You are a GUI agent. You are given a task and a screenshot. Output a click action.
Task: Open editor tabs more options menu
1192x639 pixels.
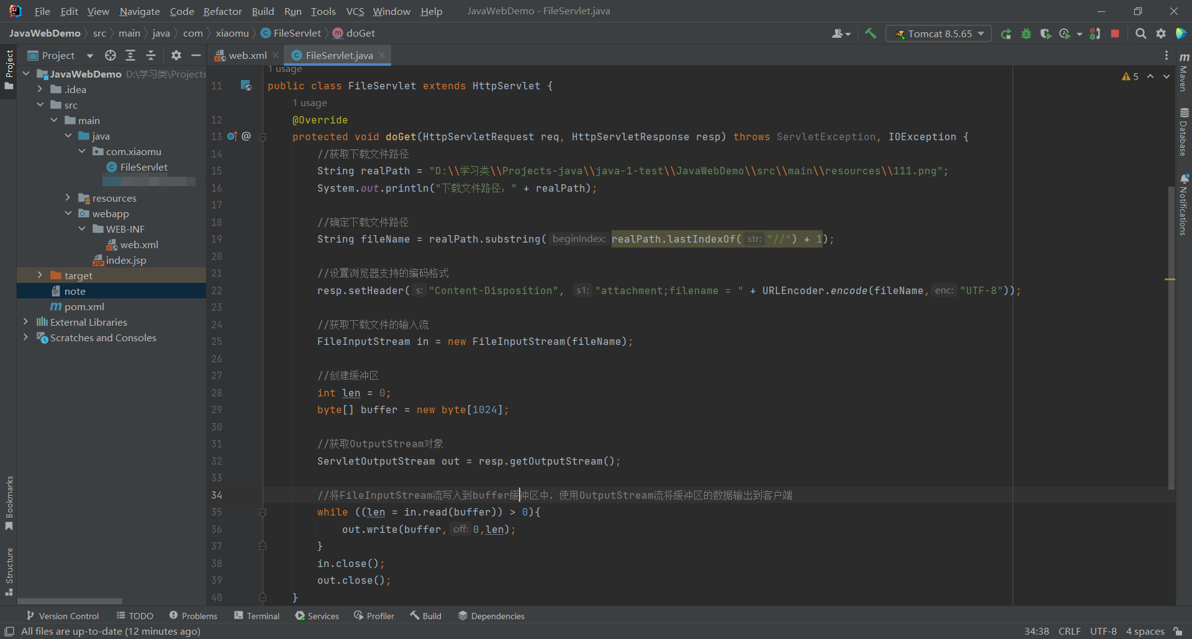pyautogui.click(x=1167, y=55)
